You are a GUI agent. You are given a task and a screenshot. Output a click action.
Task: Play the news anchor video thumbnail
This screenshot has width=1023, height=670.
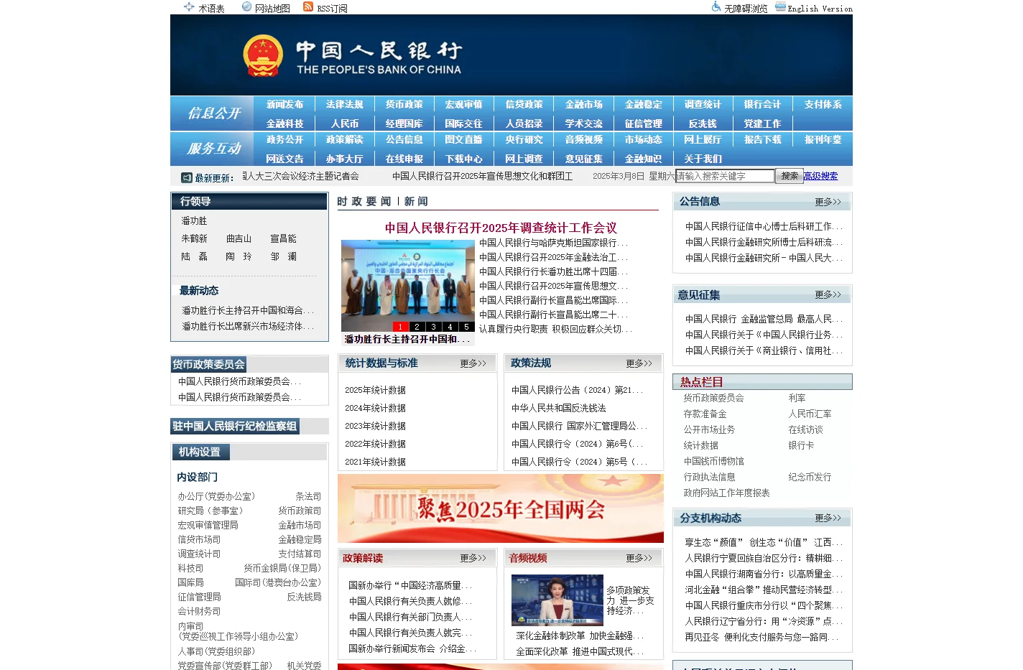pos(557,600)
